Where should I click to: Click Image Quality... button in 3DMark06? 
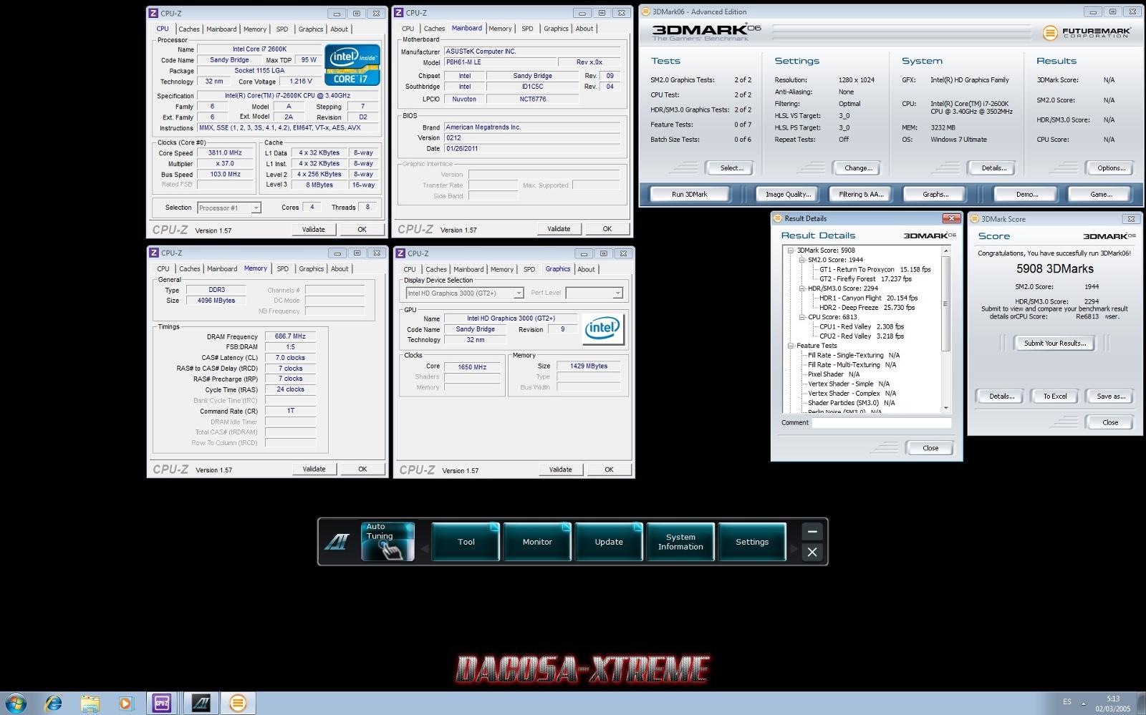pos(788,194)
